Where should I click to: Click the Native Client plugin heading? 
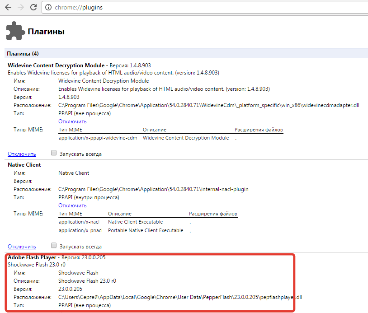[24, 165]
